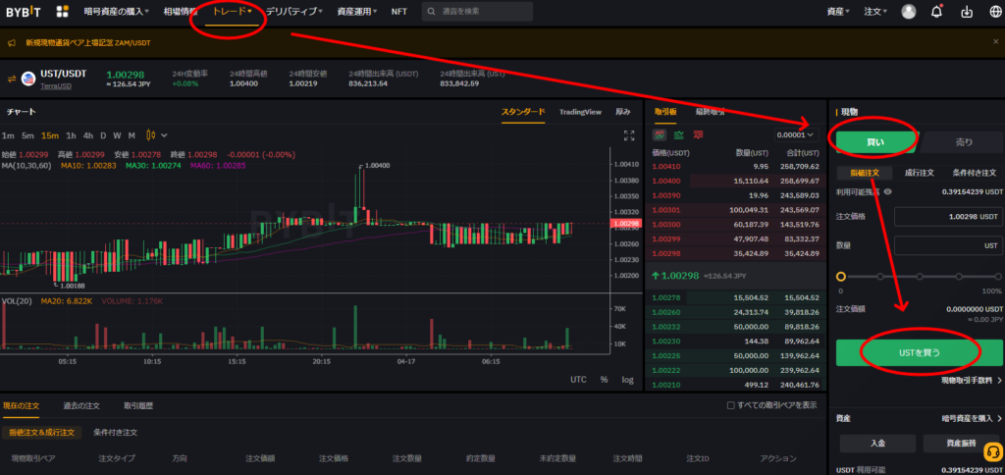Screen dimensions: 1005x475
Task: Close the ZAM/USDT announcement banner
Action: click(995, 41)
